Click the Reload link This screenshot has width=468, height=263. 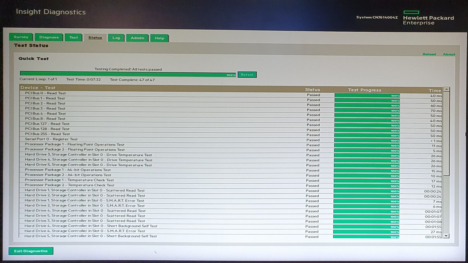(429, 54)
